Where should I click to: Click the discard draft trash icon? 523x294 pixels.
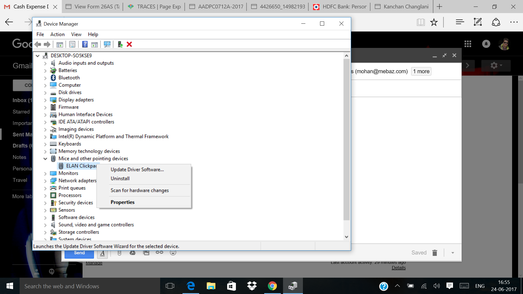(x=435, y=253)
